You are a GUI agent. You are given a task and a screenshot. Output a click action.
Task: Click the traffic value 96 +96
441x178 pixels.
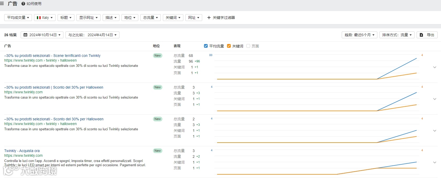coord(194,61)
